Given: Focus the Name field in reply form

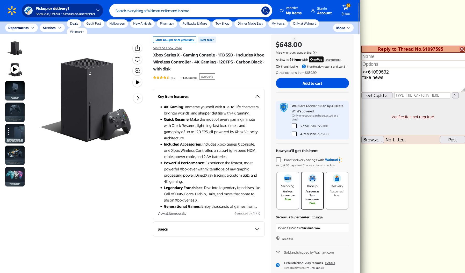Looking at the screenshot, I should coord(413,56).
